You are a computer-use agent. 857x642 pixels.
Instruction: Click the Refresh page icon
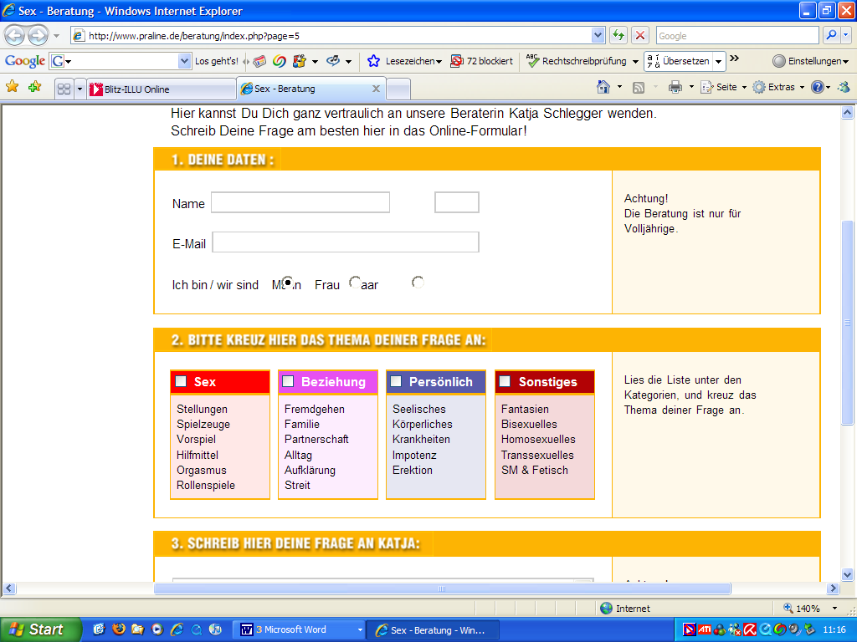point(618,36)
